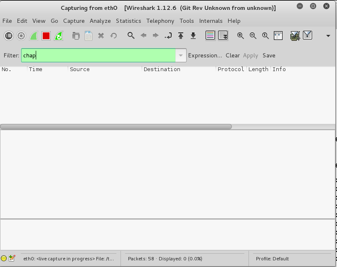Image resolution: width=337 pixels, height=267 pixels.
Task: Click the open capture file icon
Action: coord(76,36)
